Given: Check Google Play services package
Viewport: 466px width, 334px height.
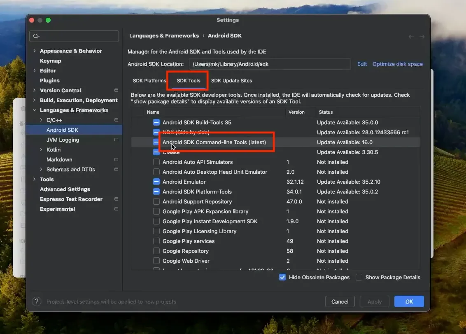Looking at the screenshot, I should click(x=156, y=241).
